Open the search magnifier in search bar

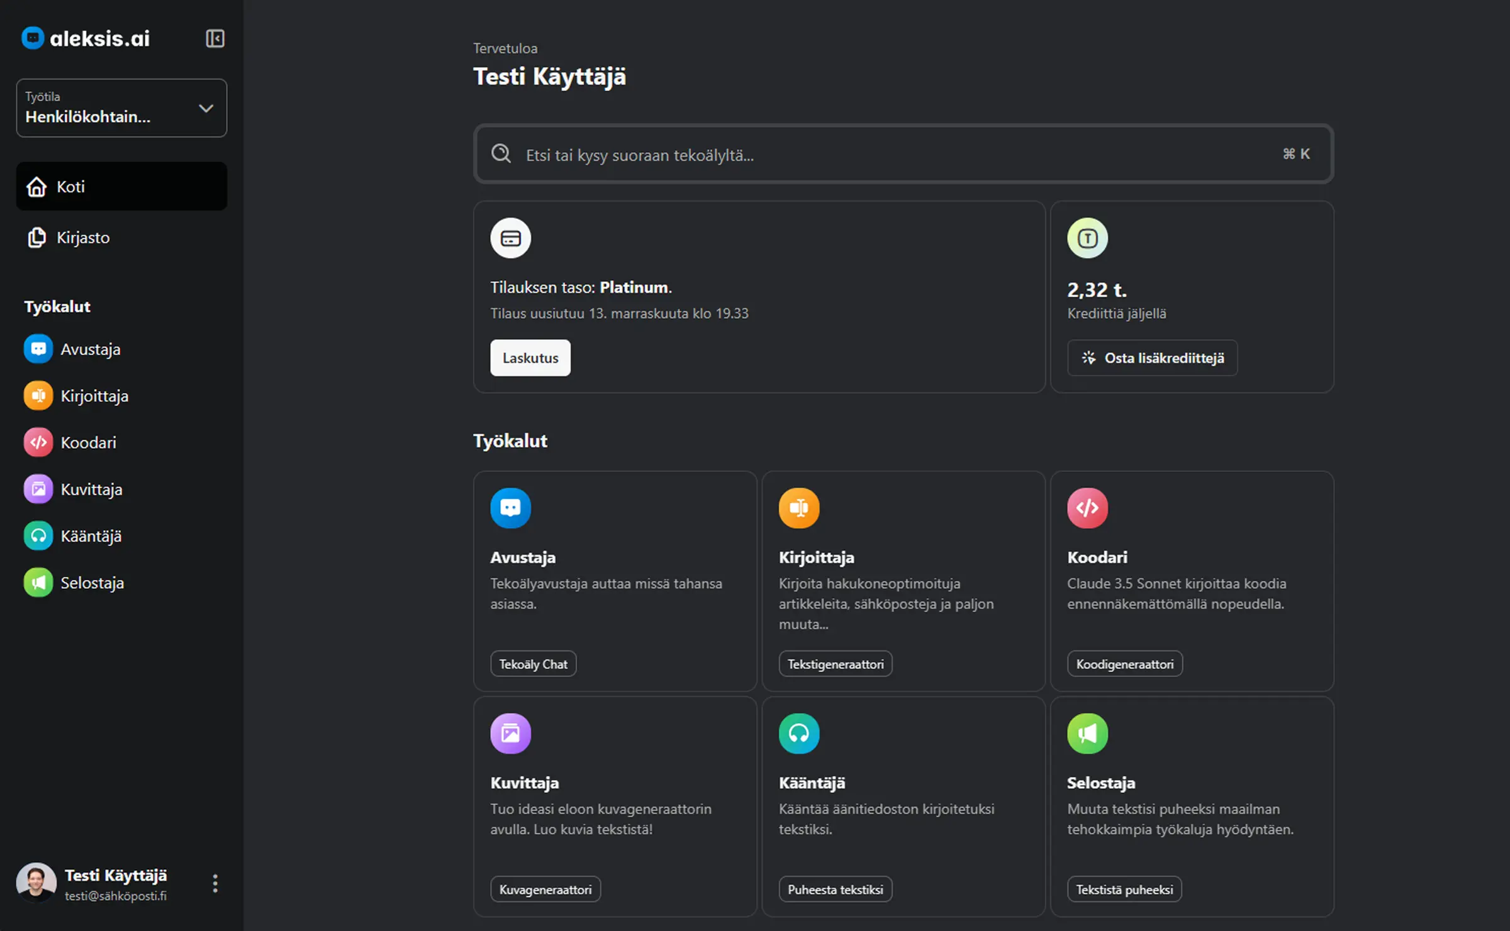pyautogui.click(x=501, y=154)
